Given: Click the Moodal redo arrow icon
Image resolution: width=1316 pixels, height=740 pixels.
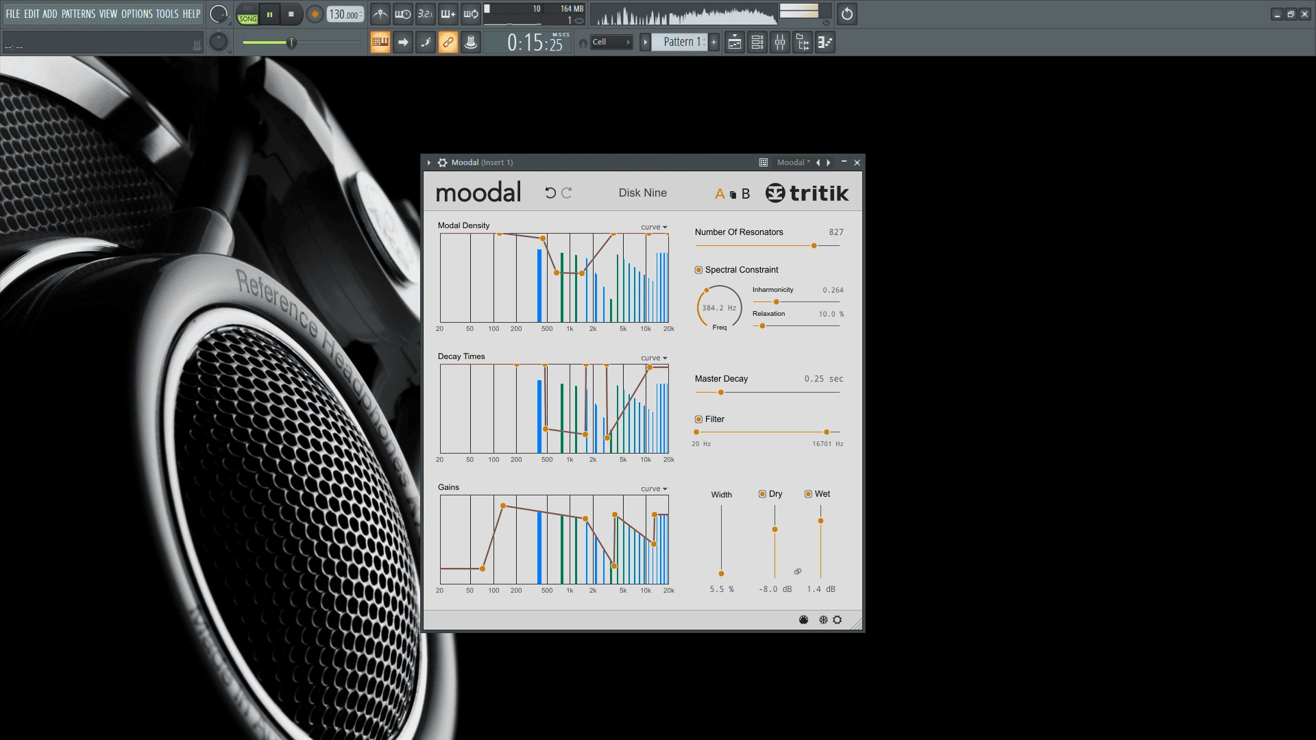Looking at the screenshot, I should (x=567, y=193).
